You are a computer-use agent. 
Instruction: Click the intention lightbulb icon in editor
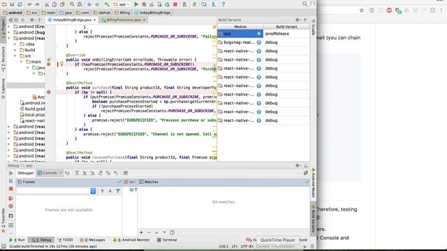pyautogui.click(x=61, y=64)
